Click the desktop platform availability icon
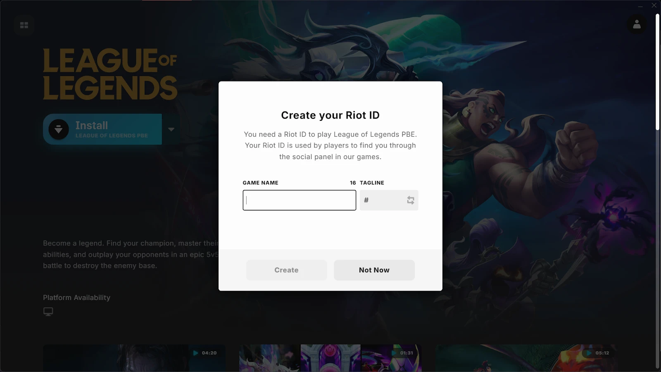This screenshot has height=372, width=661. [48, 311]
